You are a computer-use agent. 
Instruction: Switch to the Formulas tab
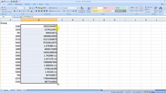27,4
